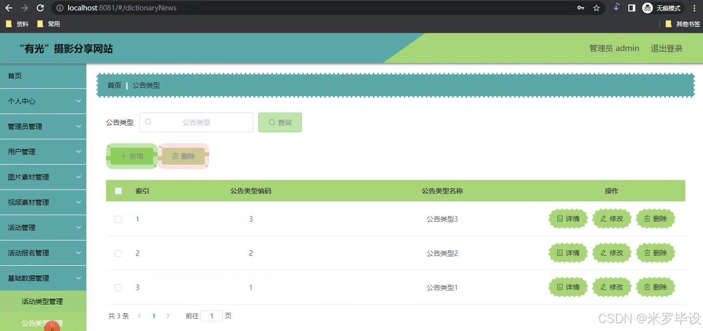703x331 pixels.
Task: Expand the 管理员管理 sidebar menu
Action: coord(43,127)
